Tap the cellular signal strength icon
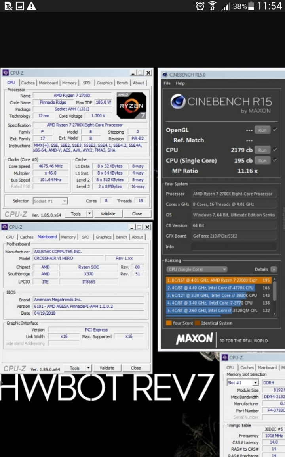Image resolution: width=285 pixels, height=457 pixels. click(x=225, y=6)
